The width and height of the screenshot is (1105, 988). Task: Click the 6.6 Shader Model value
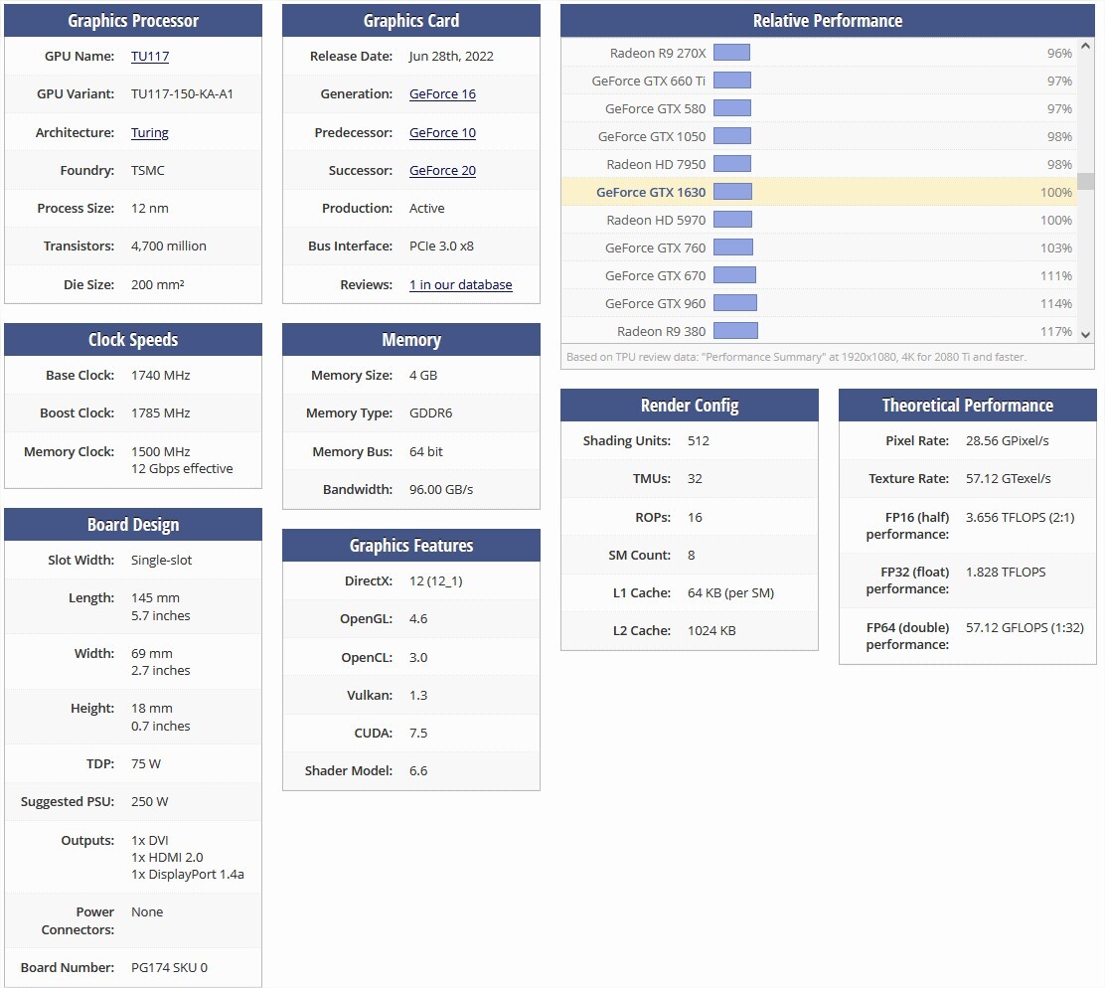(418, 771)
